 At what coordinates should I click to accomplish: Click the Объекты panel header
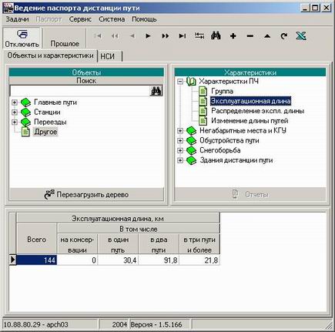point(86,72)
